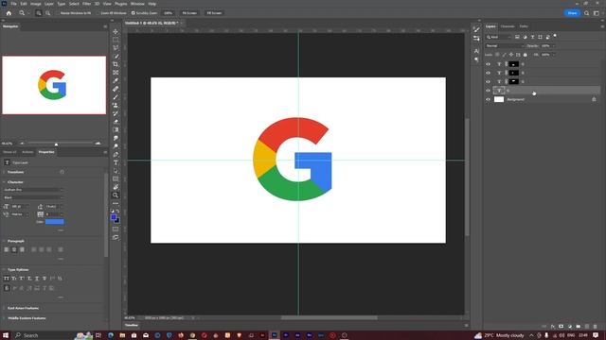Select the Pen tool
Image resolution: width=606 pixels, height=340 pixels.
(x=116, y=155)
